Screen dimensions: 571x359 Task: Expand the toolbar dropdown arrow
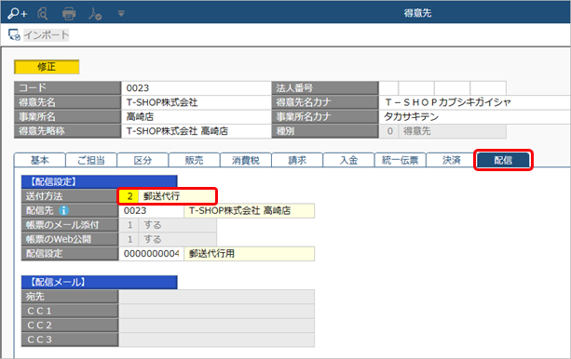tap(121, 13)
